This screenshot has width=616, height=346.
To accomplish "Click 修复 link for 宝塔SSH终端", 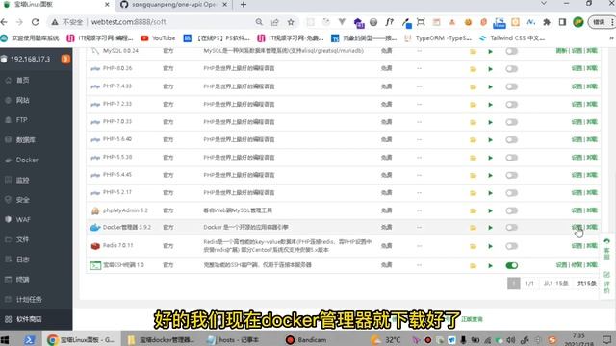I will click(577, 265).
